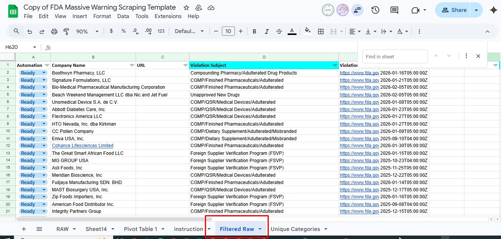Viewport: 501px width, 239px height.
Task: Open the comments panel icon
Action: click(394, 10)
